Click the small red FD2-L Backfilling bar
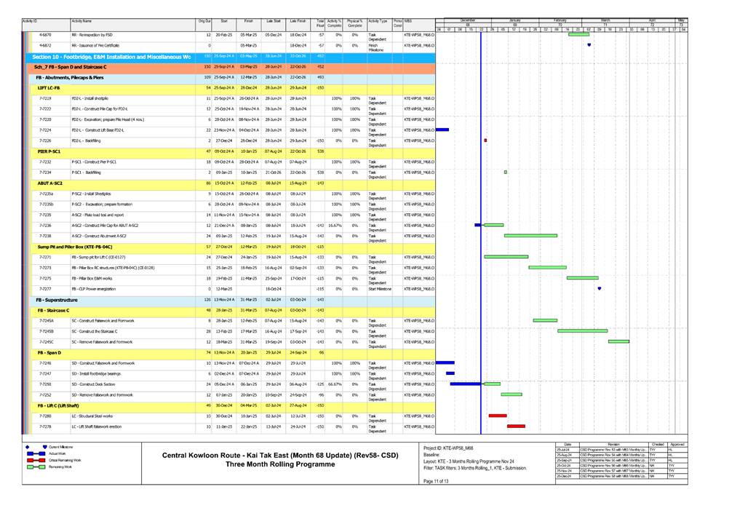 485,140
